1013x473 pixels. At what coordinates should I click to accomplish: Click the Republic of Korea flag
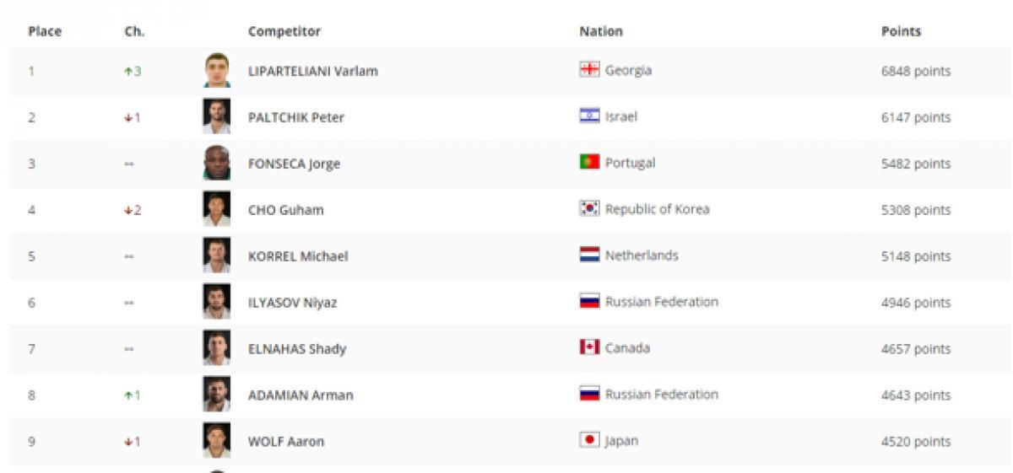(x=589, y=209)
